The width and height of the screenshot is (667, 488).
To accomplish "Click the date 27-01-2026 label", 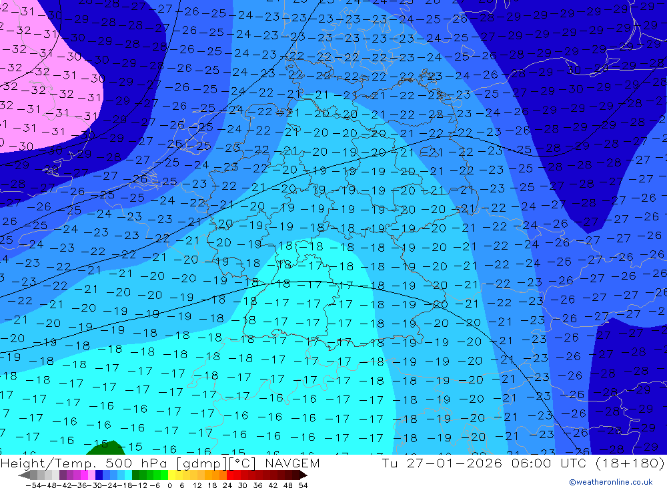I will [x=454, y=463].
